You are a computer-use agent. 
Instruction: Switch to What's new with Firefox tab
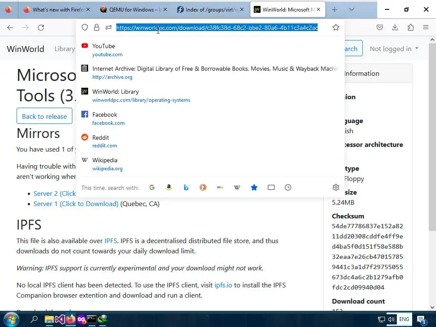57,9
